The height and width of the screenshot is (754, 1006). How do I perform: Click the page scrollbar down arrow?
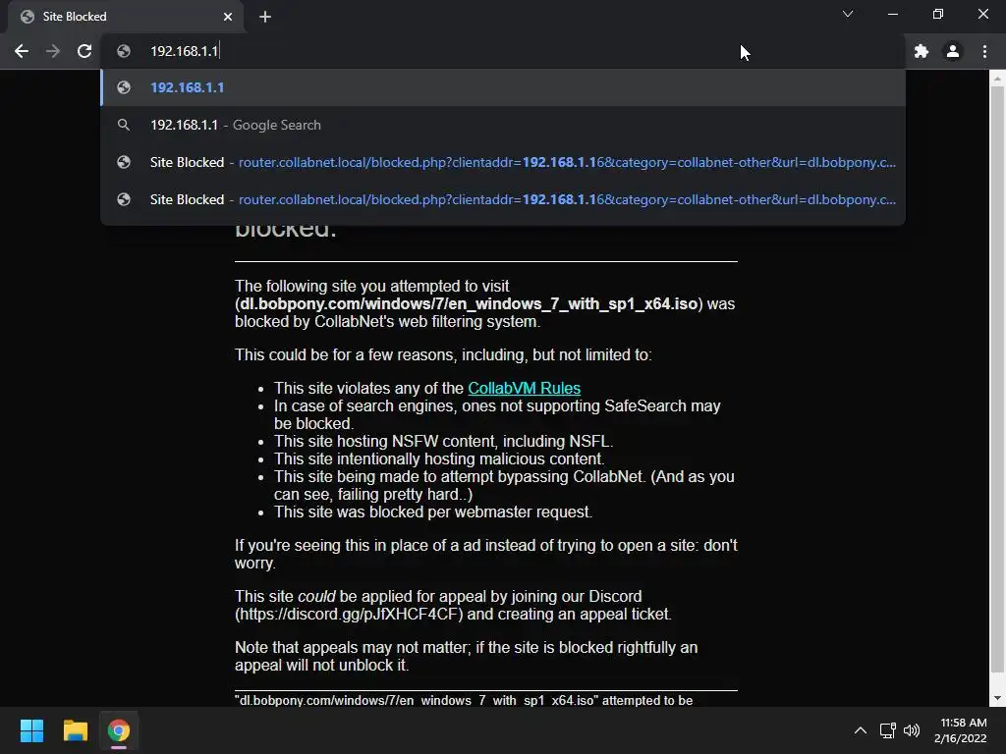(x=997, y=698)
